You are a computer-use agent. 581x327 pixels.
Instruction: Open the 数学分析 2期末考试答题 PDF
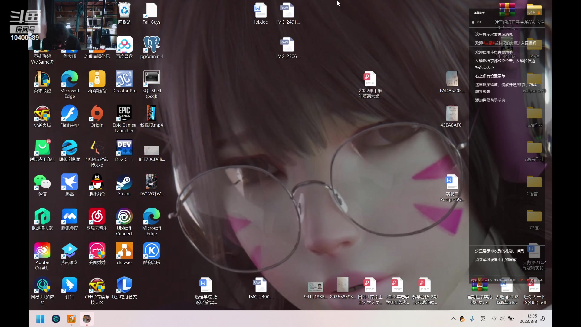(x=425, y=291)
